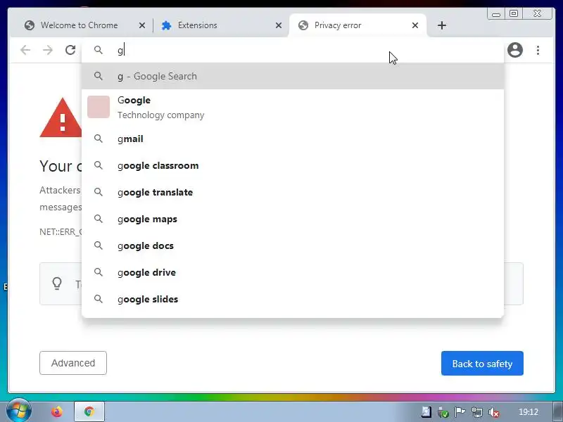Open a new tab with the plus button

pyautogui.click(x=442, y=25)
